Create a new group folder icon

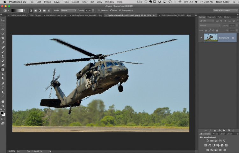point(224,130)
